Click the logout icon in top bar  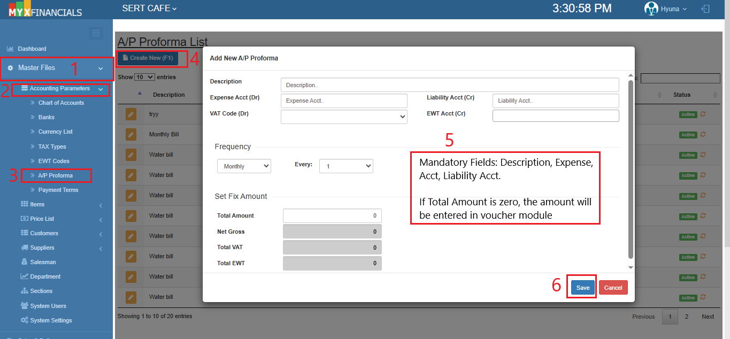[x=705, y=9]
